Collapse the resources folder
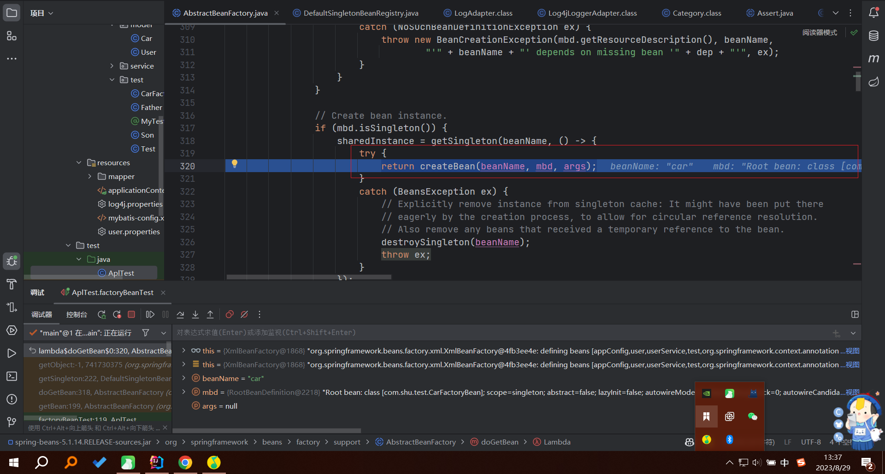This screenshot has width=885, height=474. click(79, 162)
